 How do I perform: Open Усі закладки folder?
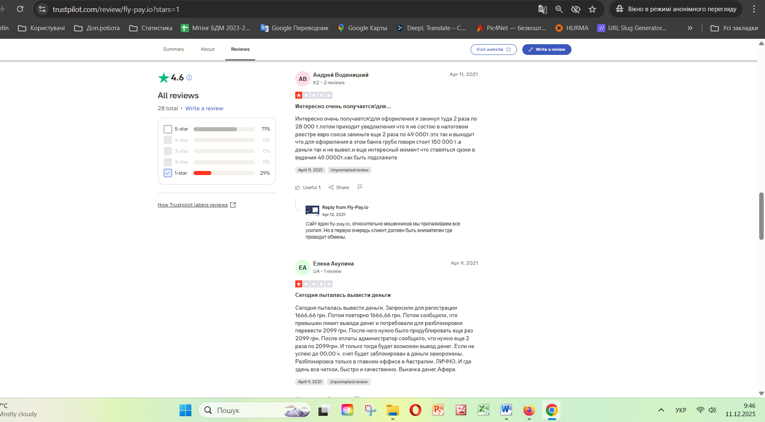734,28
